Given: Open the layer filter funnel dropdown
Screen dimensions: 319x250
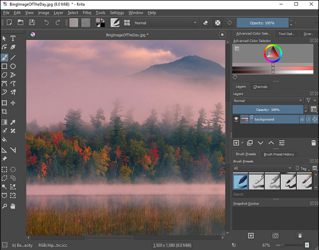Looking at the screenshot, I should [311, 100].
